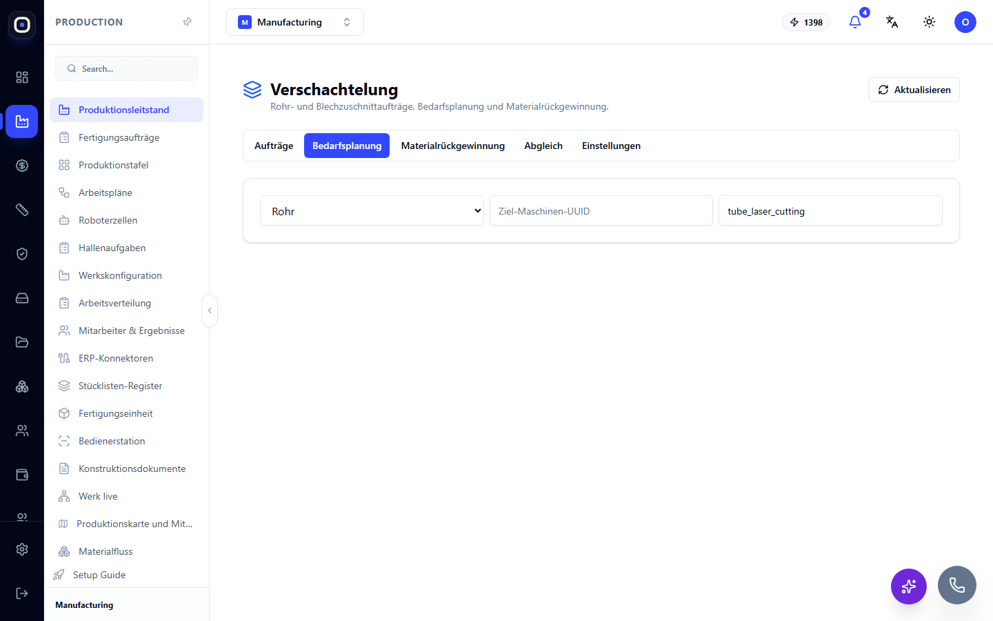993x621 pixels.
Task: Toggle the light/dark theme sun icon
Action: coord(930,22)
